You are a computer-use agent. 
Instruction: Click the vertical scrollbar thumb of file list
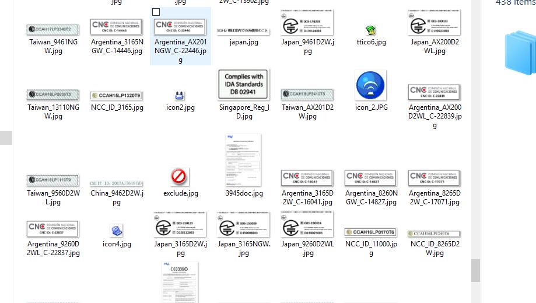[x=475, y=270]
